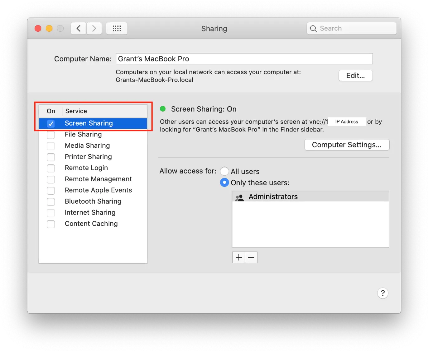Screen dimensions: 428x351
Task: Select the Only these users radio button
Action: tap(224, 182)
